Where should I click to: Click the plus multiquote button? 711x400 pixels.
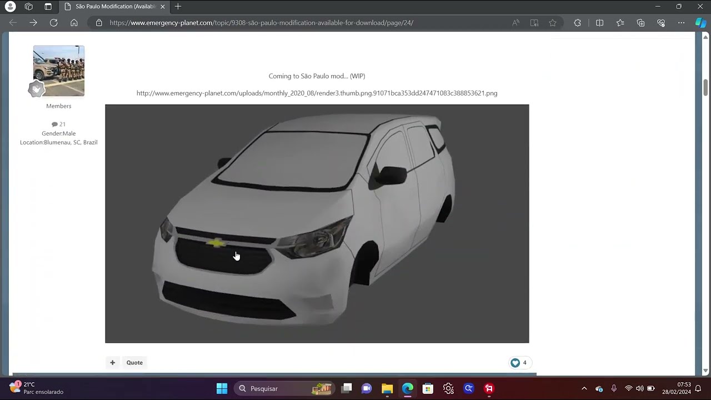(112, 363)
